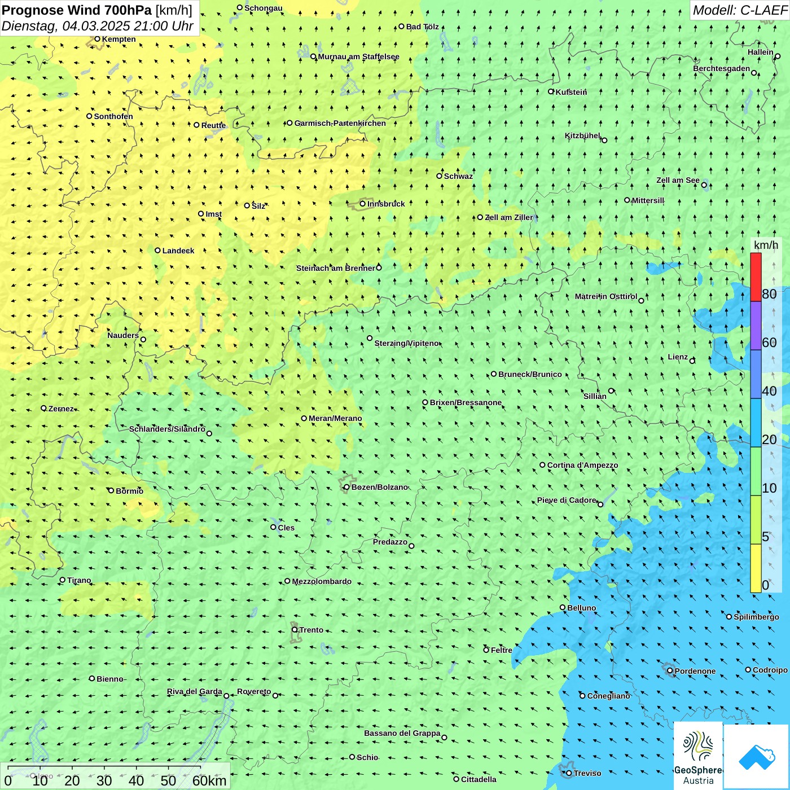Select the Cortina d'Ampezzo label
790x790 pixels.
click(582, 465)
